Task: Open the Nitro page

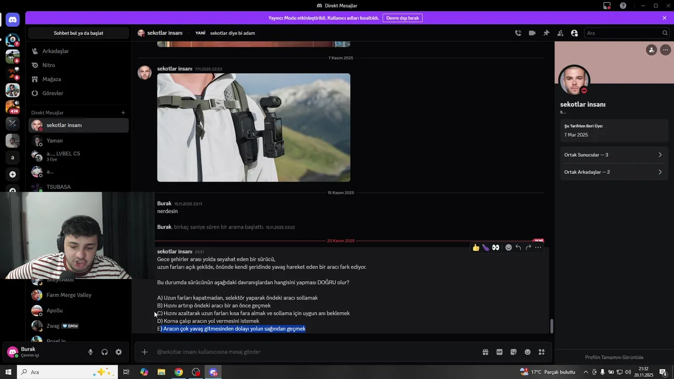Action: pos(78,65)
